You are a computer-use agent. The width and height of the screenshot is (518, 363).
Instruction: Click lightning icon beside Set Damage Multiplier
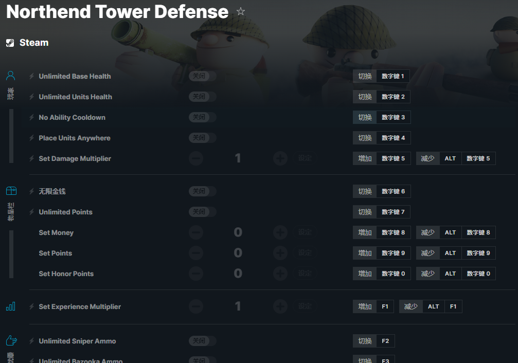click(x=32, y=158)
